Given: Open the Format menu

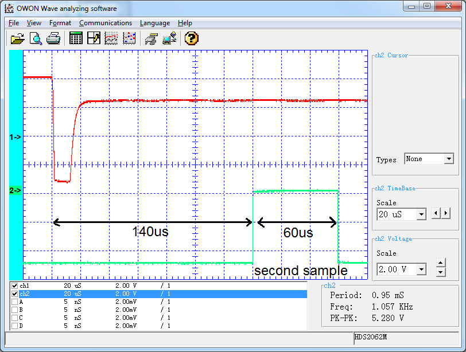Looking at the screenshot, I should pos(60,23).
